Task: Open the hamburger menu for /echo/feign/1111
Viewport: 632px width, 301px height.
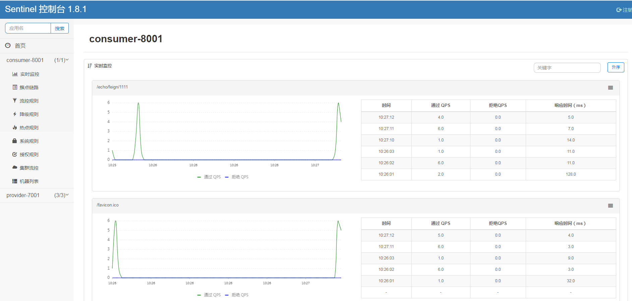Action: coord(610,87)
